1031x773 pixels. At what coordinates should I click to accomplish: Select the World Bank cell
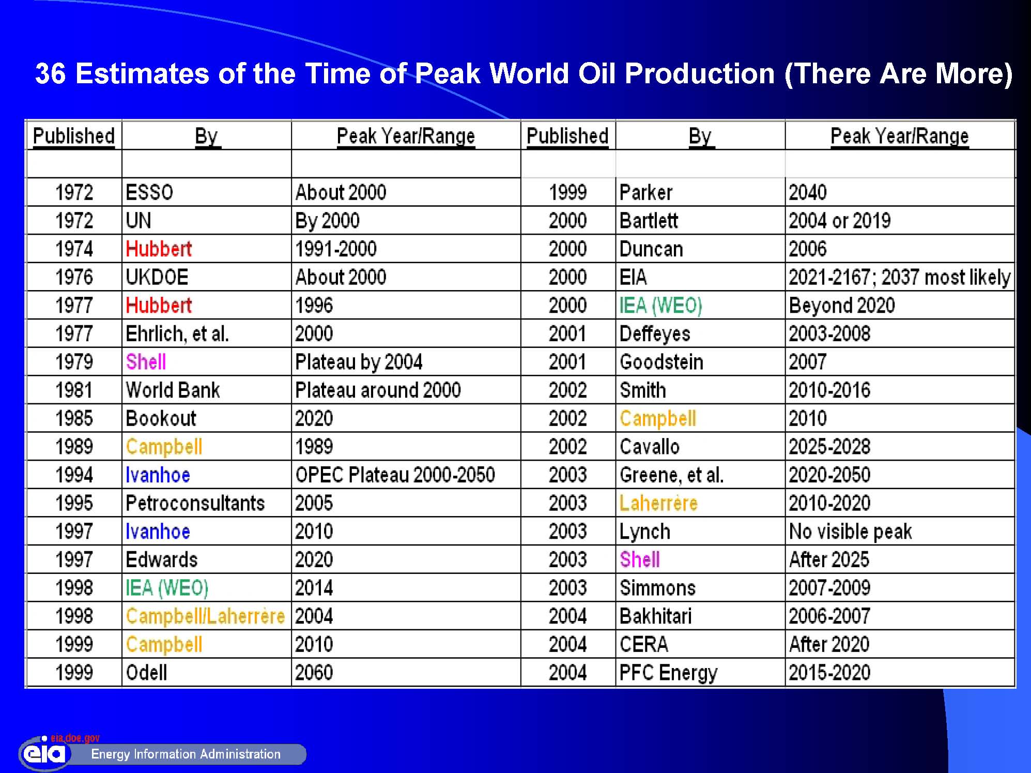pos(173,390)
